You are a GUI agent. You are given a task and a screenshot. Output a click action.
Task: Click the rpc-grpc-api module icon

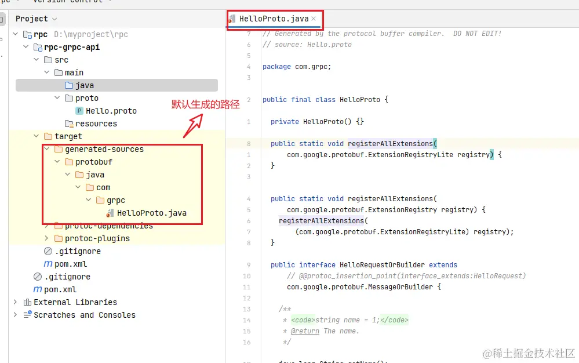point(38,48)
